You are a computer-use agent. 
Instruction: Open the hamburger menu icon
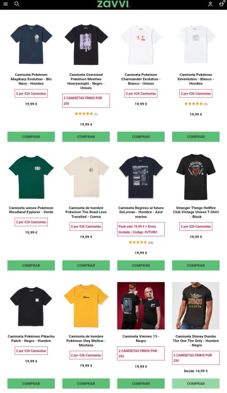pos(5,4)
